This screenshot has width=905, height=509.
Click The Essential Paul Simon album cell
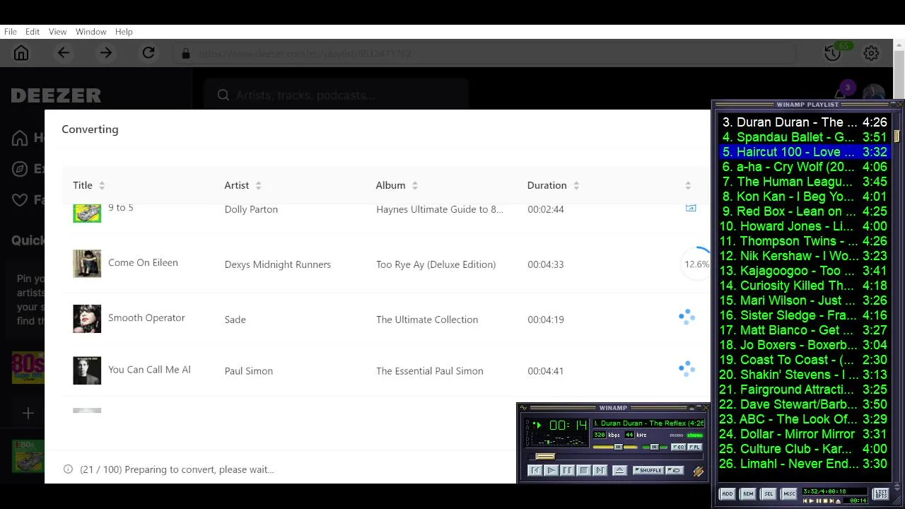pos(430,370)
